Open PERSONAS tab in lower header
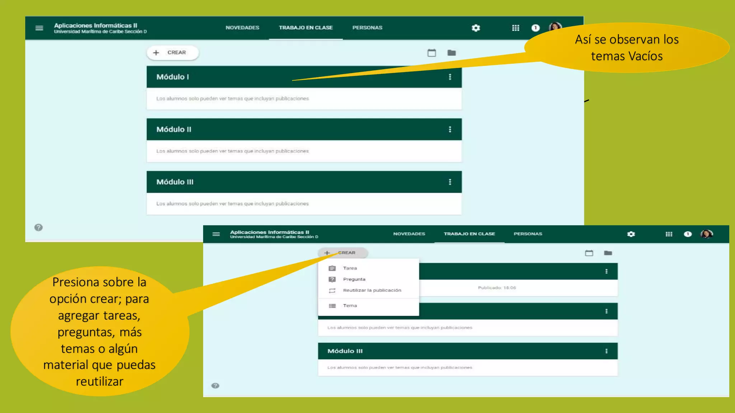This screenshot has width=735, height=413. tap(528, 234)
